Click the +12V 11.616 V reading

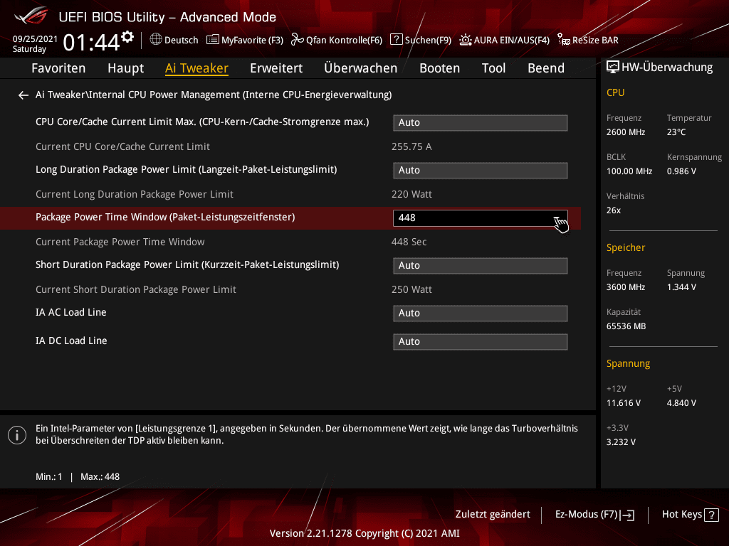[x=624, y=403]
